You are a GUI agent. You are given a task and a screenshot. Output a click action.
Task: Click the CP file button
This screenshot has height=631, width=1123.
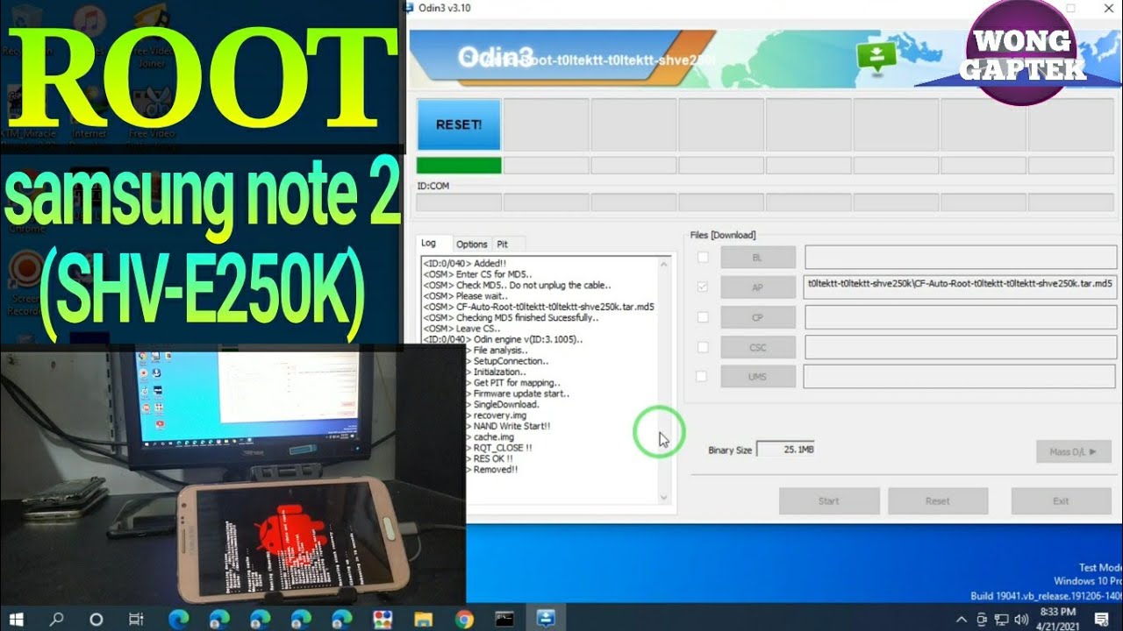point(758,317)
